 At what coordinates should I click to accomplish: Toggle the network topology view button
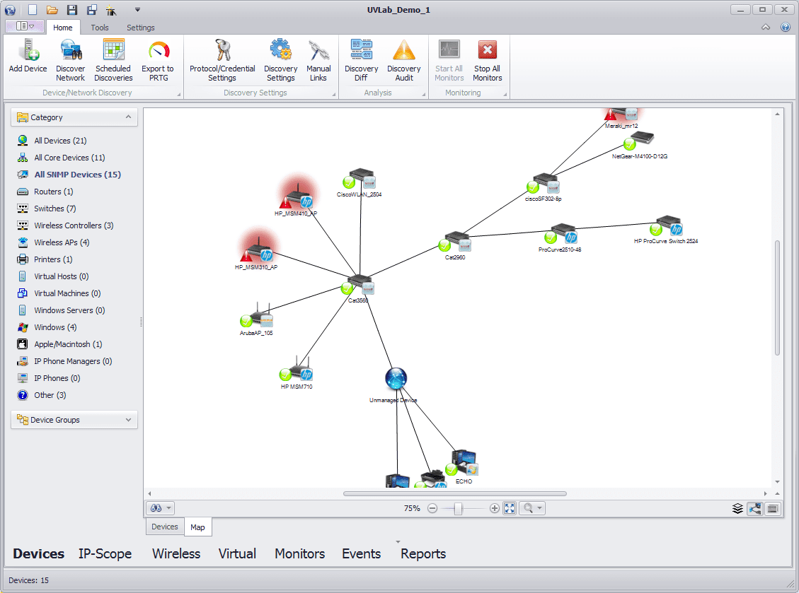(754, 508)
